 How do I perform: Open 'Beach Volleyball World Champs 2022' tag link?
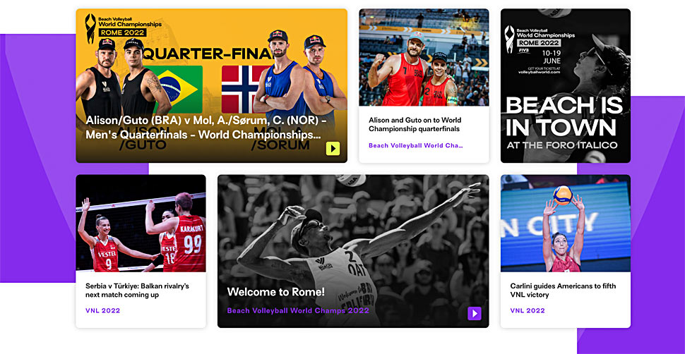coord(298,311)
